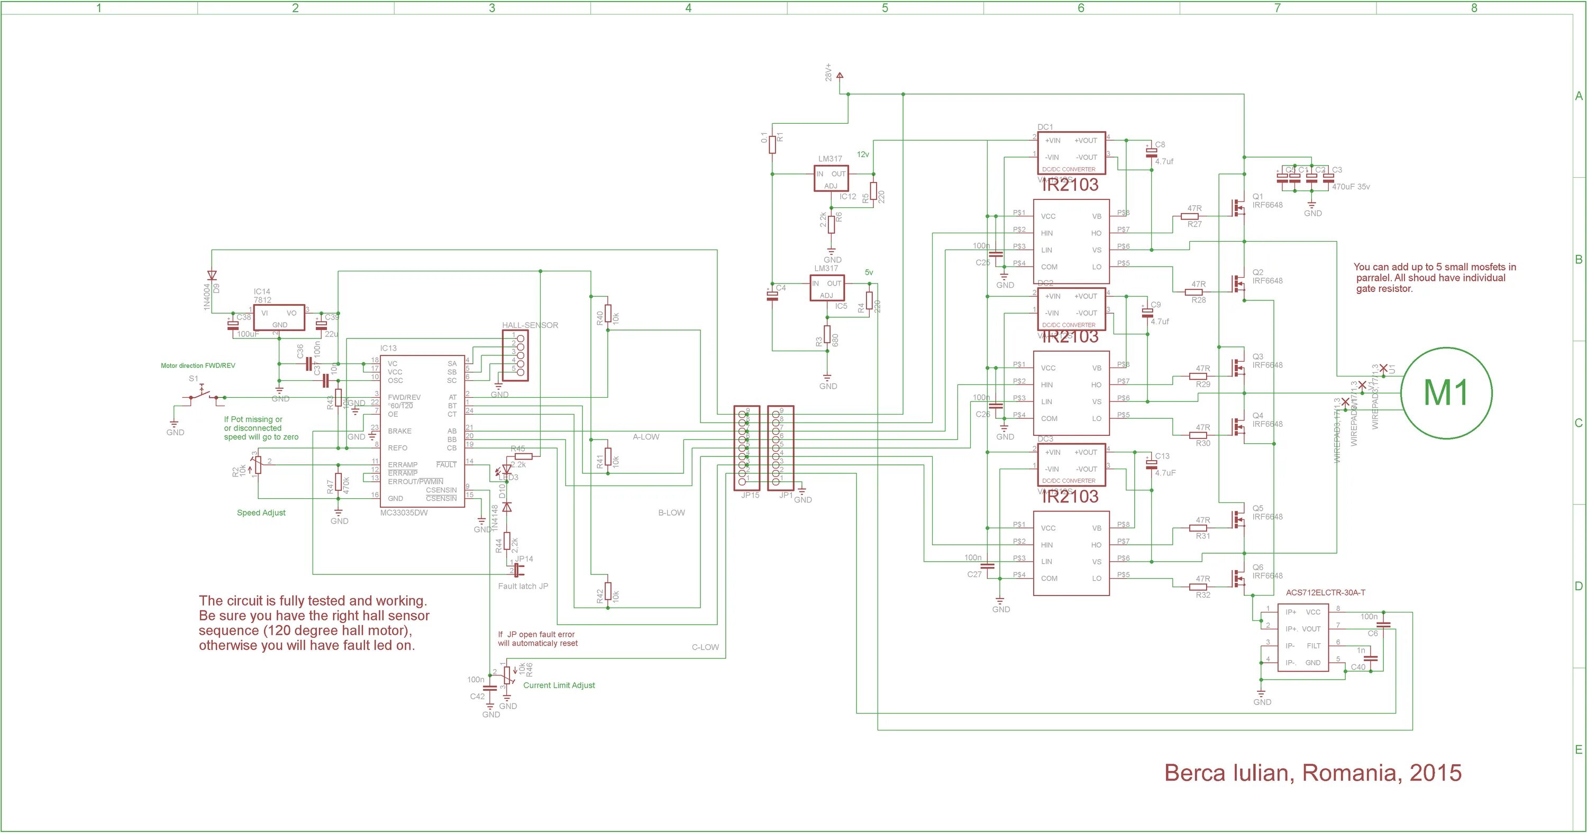
Task: Click the 'You can add up to 5 small mosfets' note
Action: pyautogui.click(x=1435, y=278)
